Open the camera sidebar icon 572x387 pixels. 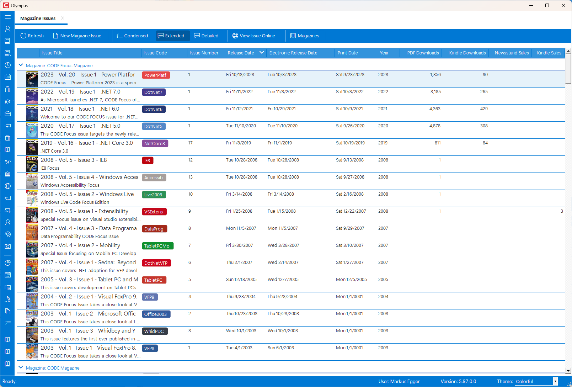coord(7,246)
